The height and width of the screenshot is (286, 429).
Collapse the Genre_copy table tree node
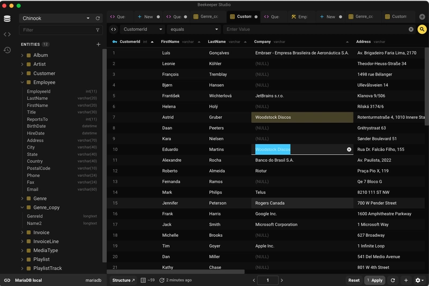pyautogui.click(x=22, y=208)
